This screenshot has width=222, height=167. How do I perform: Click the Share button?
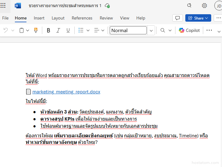(198, 18)
